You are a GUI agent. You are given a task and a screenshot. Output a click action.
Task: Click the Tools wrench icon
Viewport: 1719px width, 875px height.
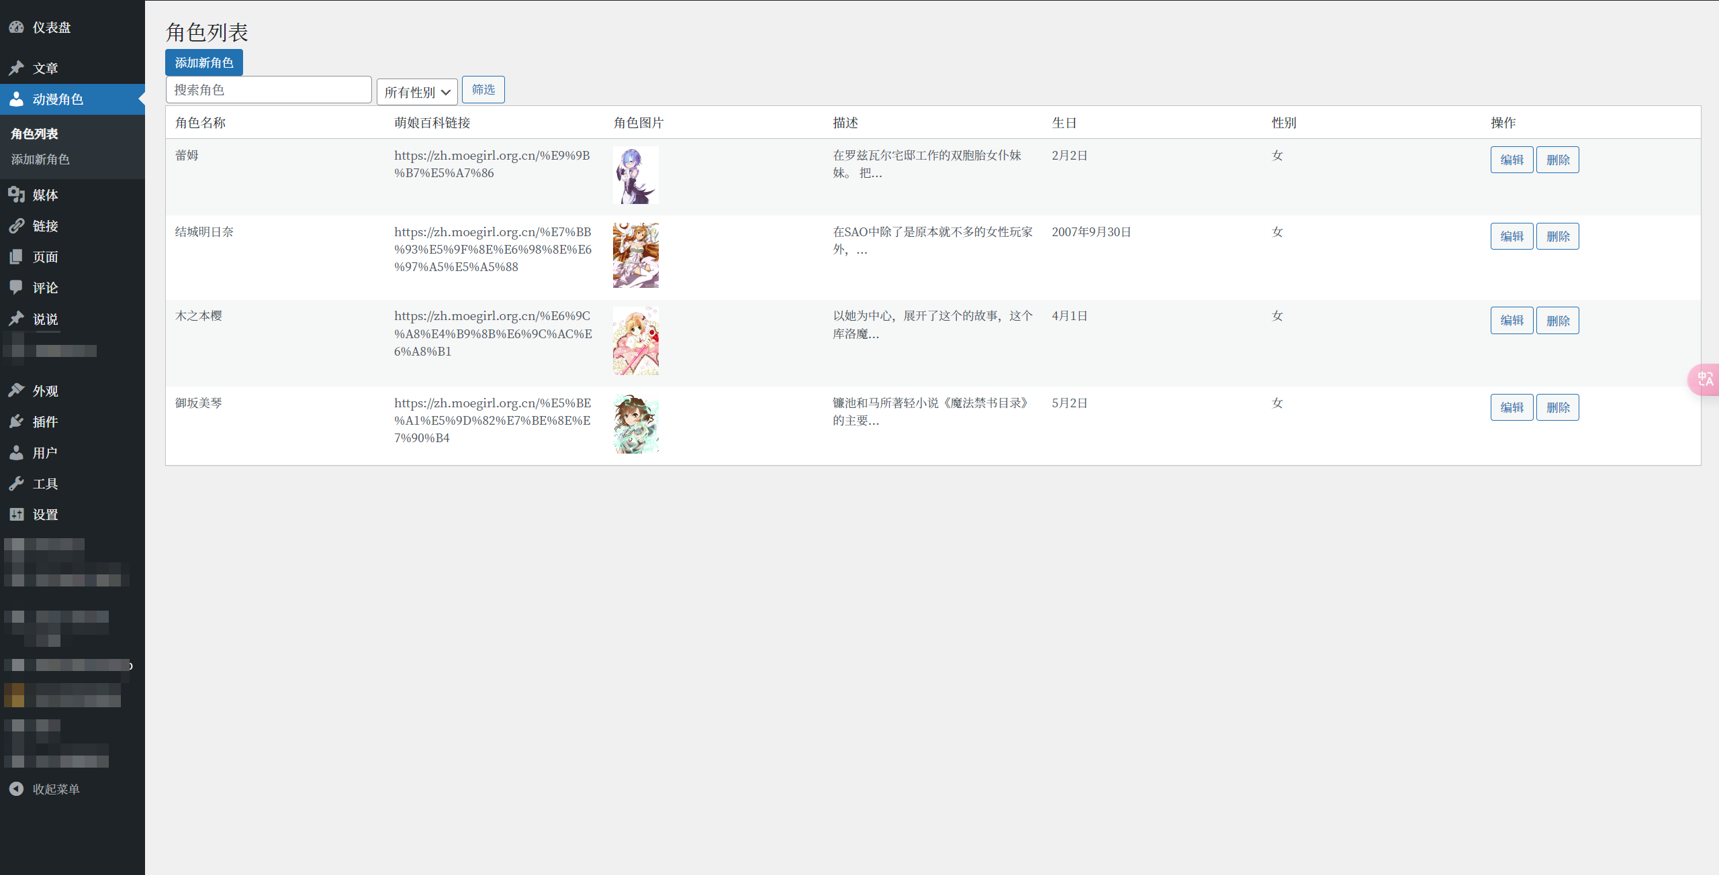point(17,484)
